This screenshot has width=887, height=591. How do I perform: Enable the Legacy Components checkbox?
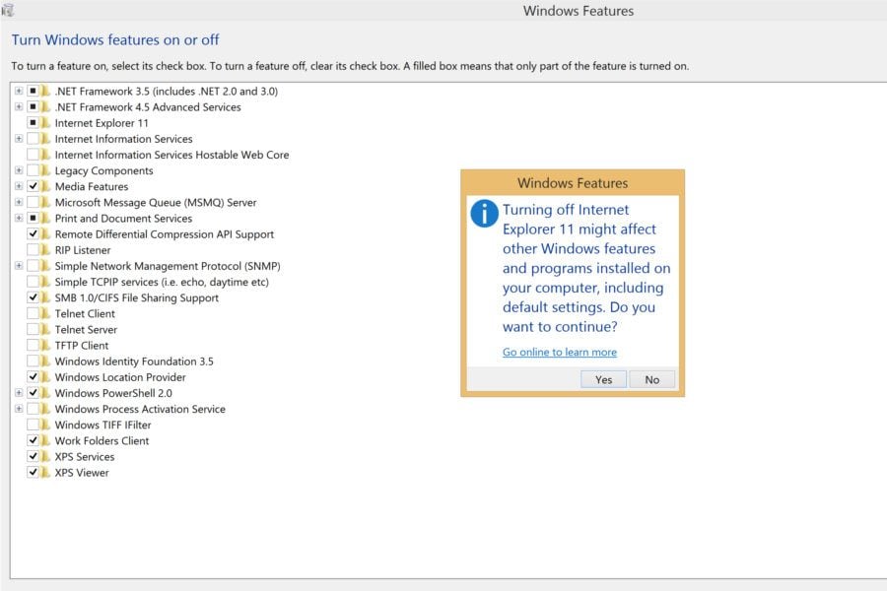[x=33, y=170]
